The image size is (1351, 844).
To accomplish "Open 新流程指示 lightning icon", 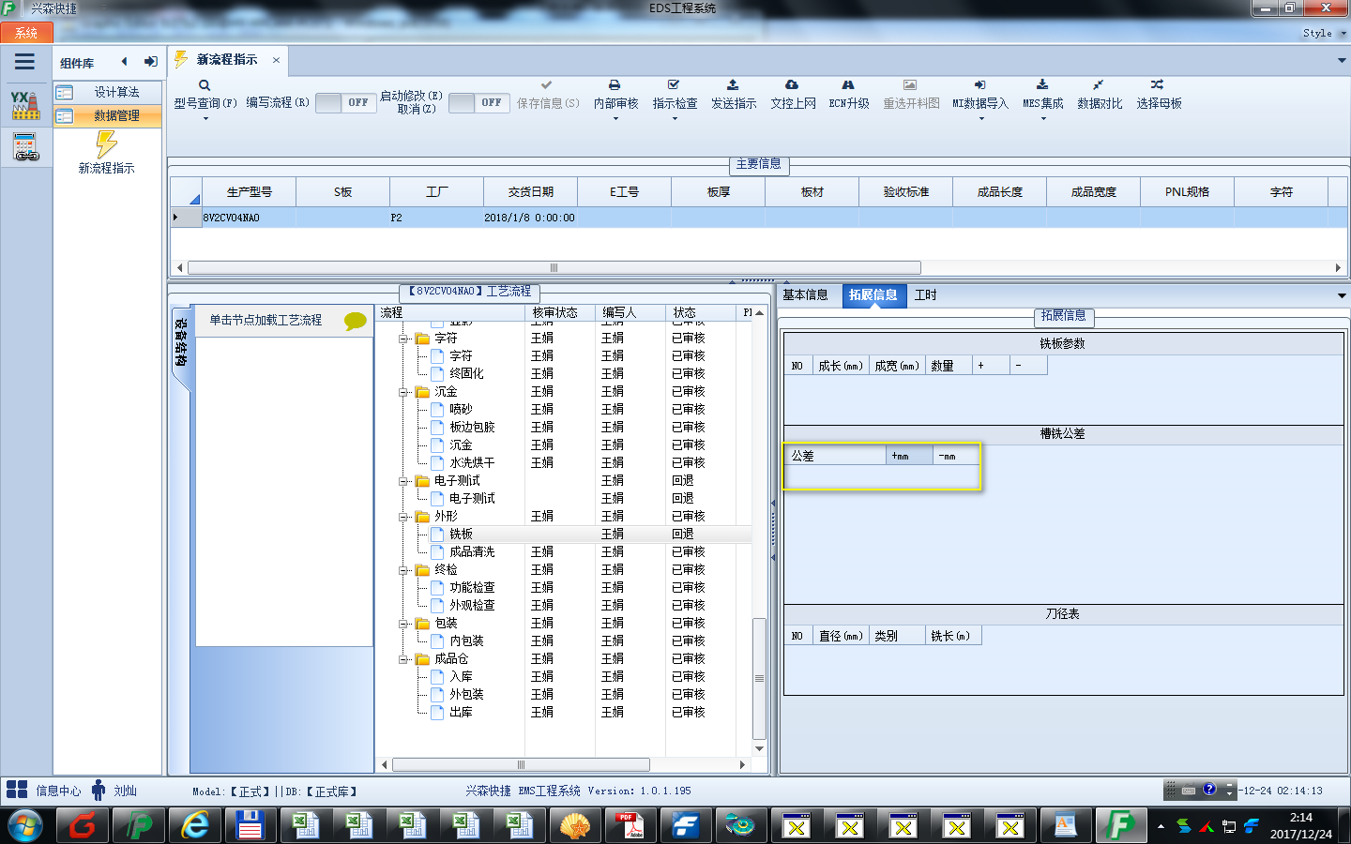I will pyautogui.click(x=106, y=144).
